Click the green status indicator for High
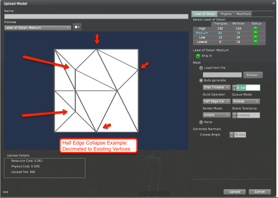Viewport: 278px width, 198px height. coord(255,29)
